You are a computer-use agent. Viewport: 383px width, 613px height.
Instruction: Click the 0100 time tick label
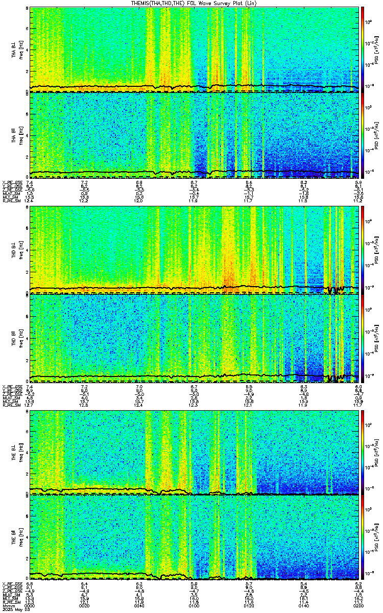point(195,606)
